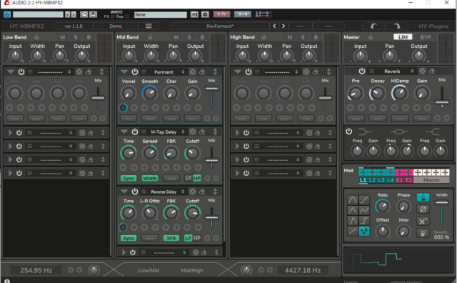This screenshot has height=283, width=457.
Task: Expand the second Low Band effect slot
Action: (x=10, y=133)
